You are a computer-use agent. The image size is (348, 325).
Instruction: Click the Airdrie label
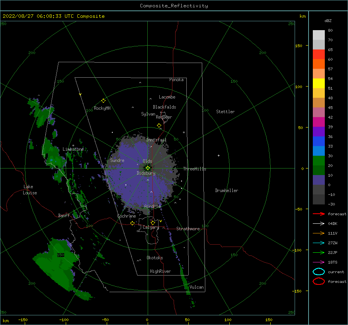(x=152, y=206)
